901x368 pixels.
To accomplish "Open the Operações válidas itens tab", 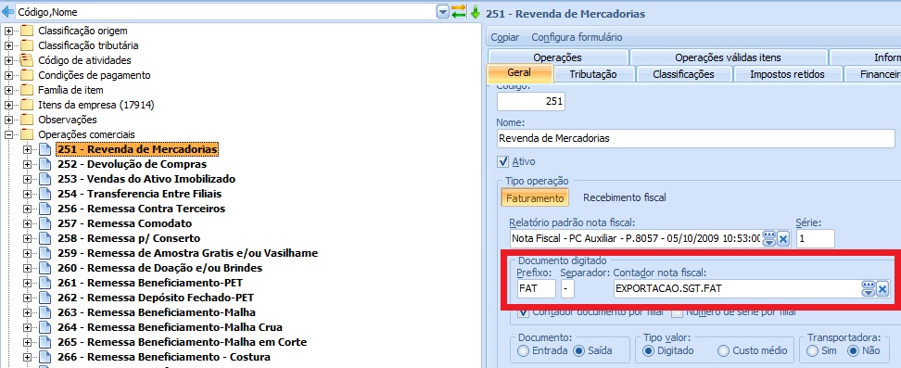I will coord(728,57).
